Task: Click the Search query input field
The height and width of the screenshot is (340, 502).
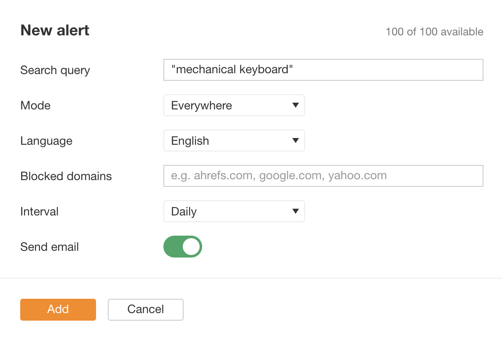Action: [x=323, y=70]
